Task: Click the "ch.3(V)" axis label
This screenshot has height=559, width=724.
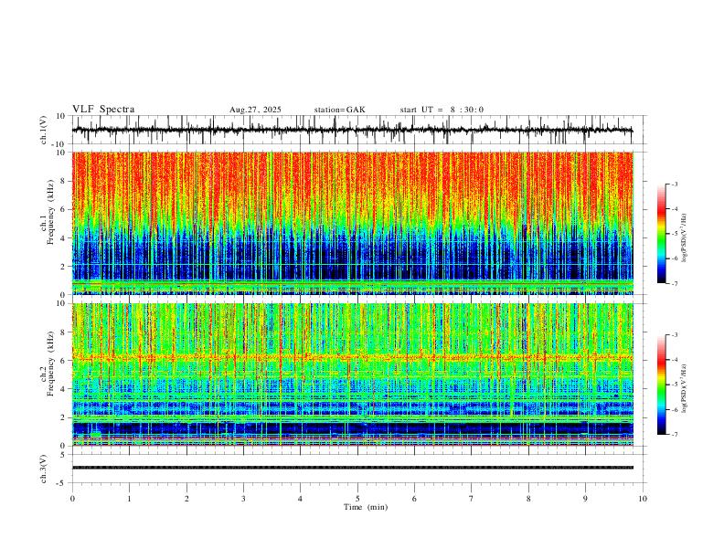Action: [x=44, y=469]
